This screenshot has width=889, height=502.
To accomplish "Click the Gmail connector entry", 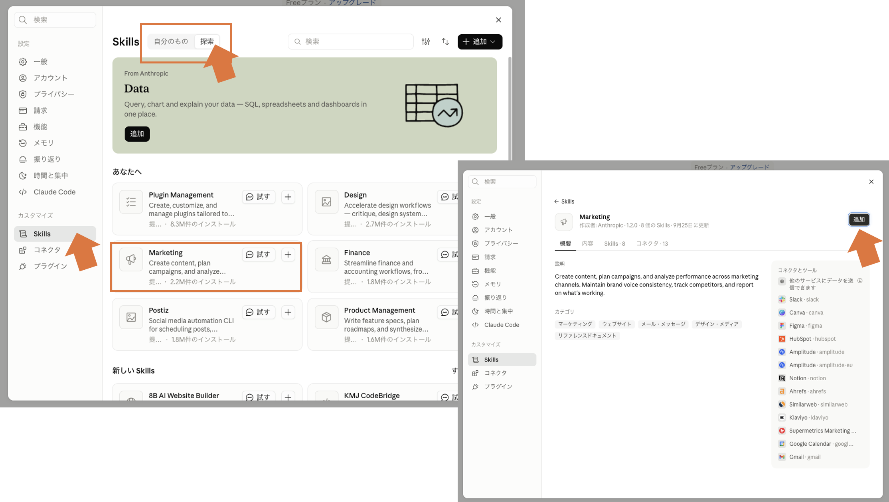I will pos(799,457).
